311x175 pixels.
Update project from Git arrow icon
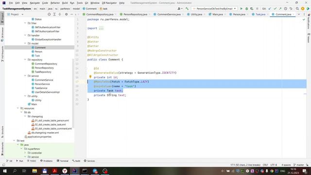[x=270, y=9]
